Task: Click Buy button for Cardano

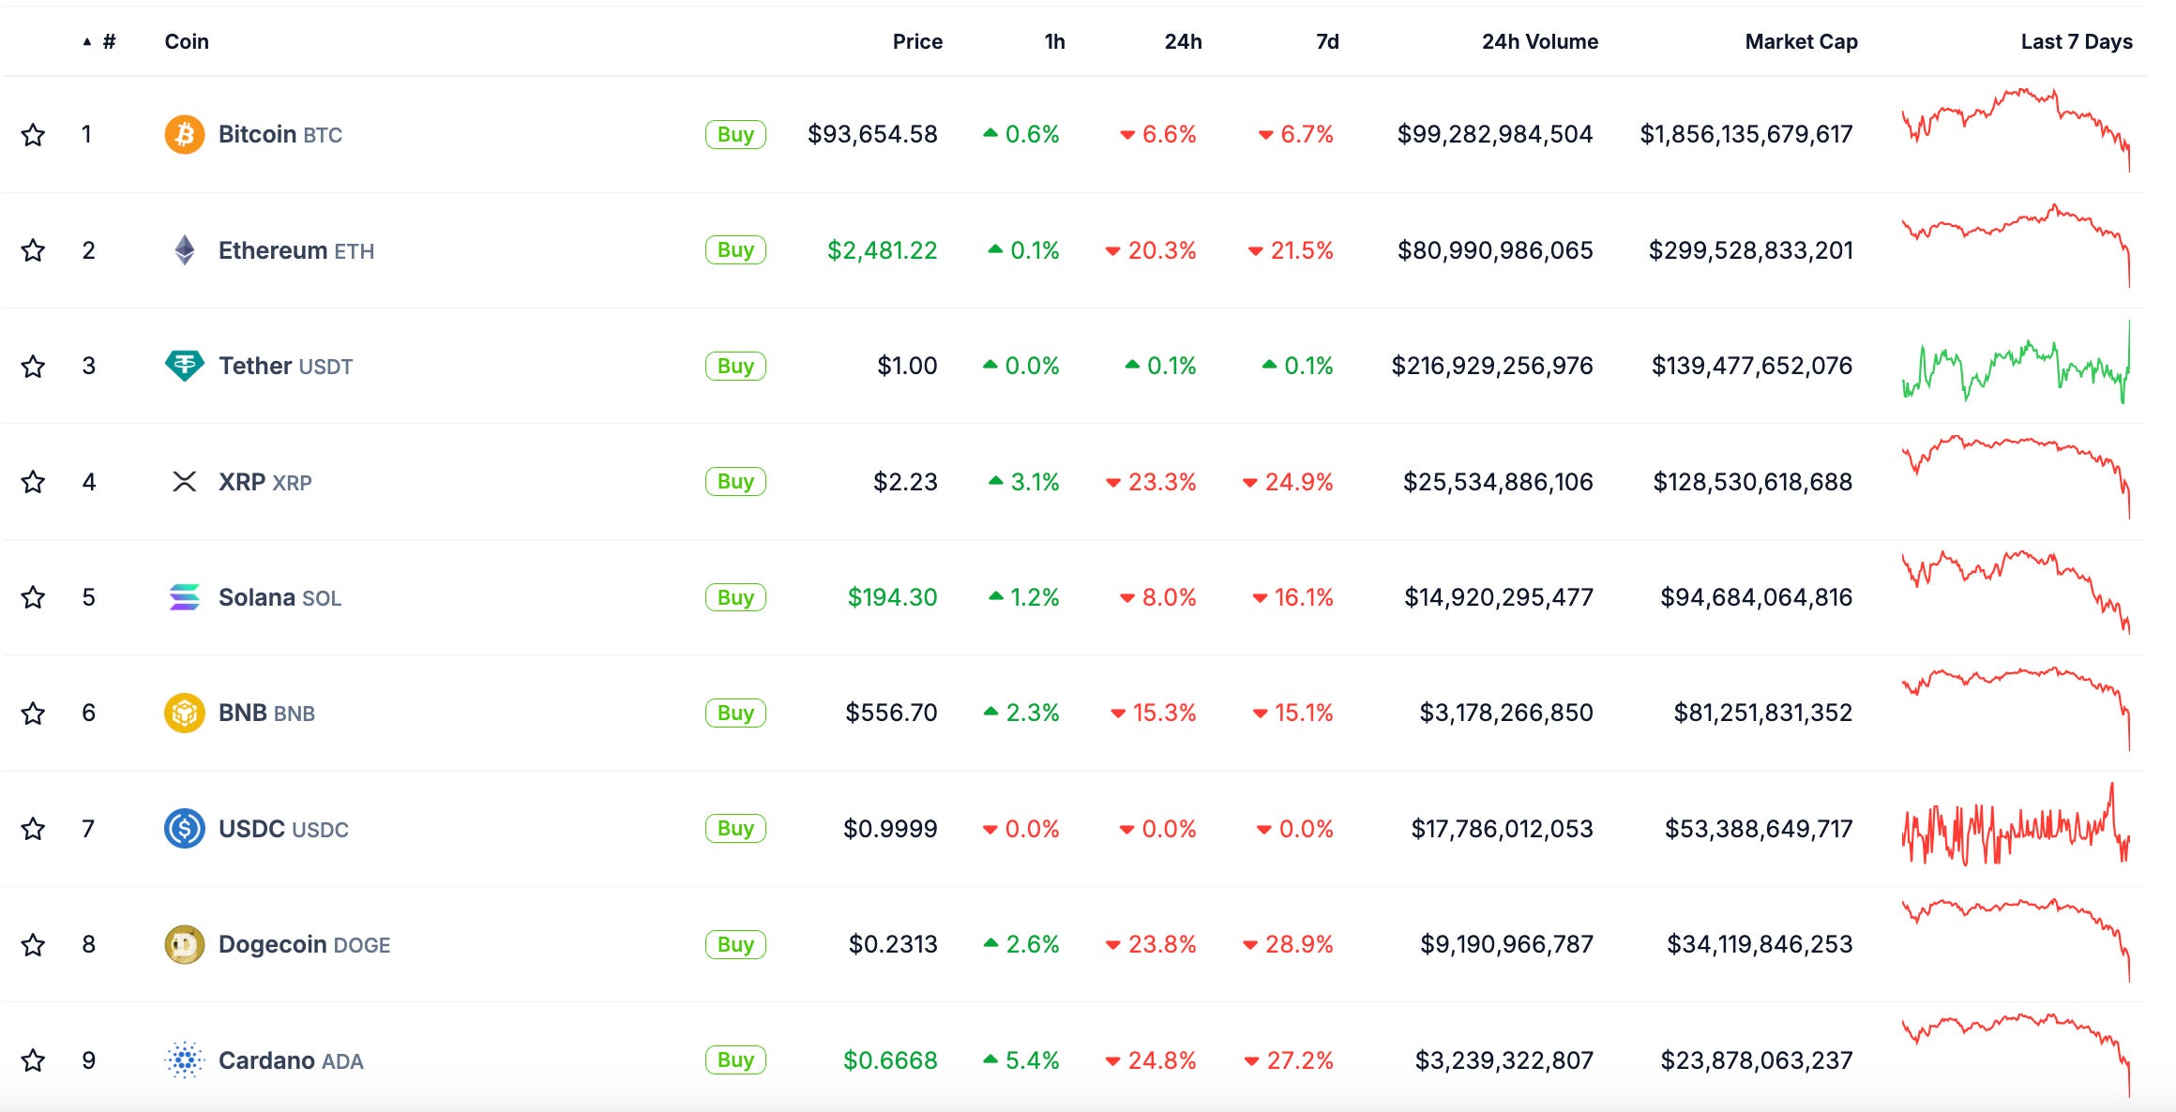Action: click(735, 1060)
